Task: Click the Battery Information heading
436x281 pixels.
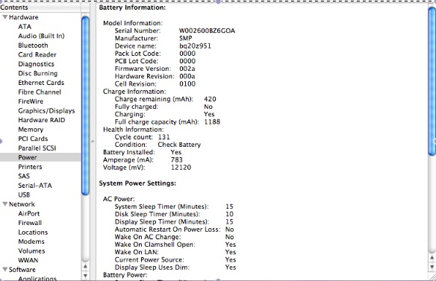Action: pyautogui.click(x=132, y=7)
